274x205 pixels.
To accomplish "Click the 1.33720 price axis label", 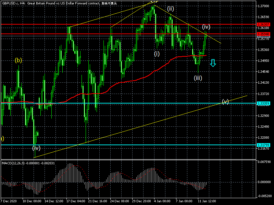I will point(263,94).
